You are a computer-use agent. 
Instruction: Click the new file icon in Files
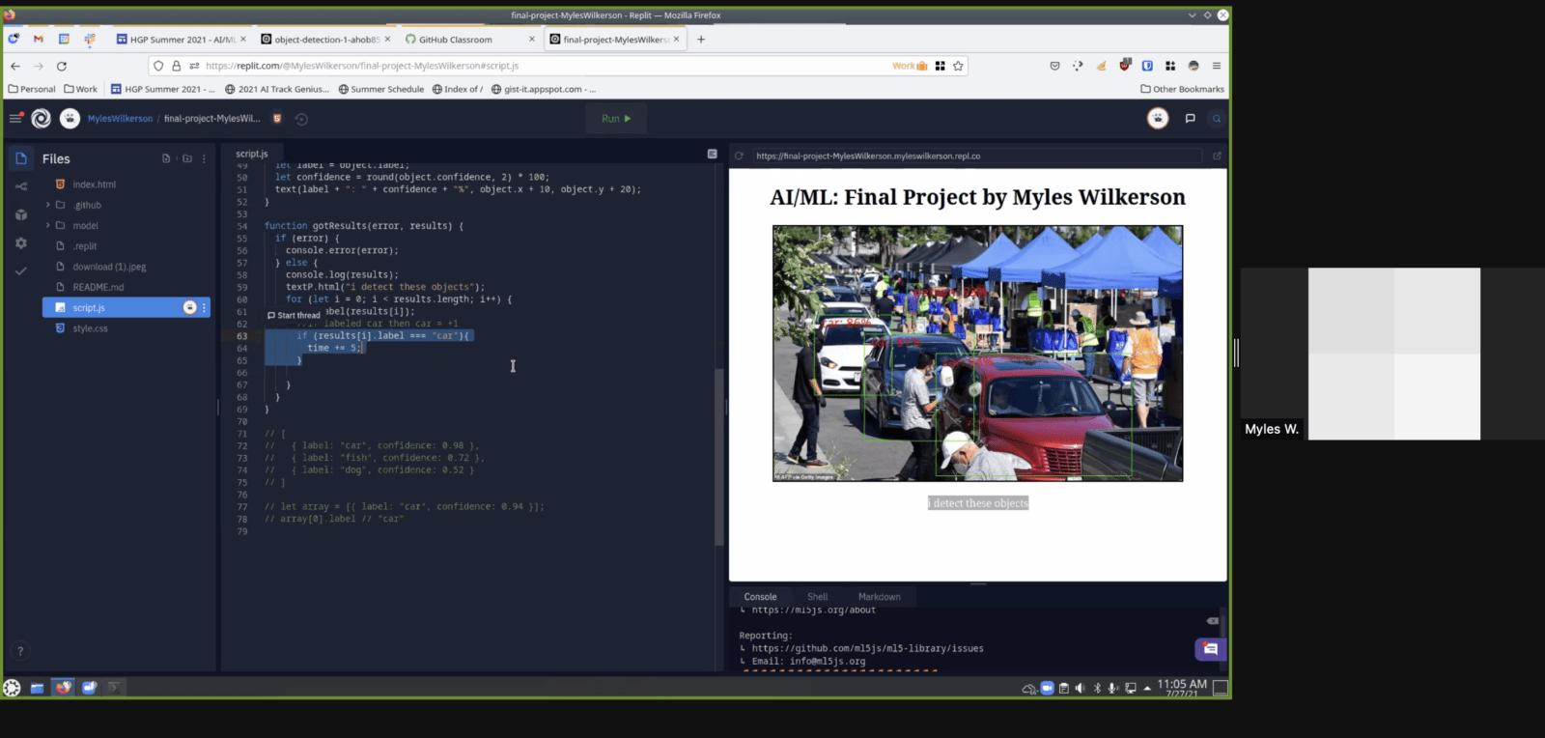click(166, 158)
